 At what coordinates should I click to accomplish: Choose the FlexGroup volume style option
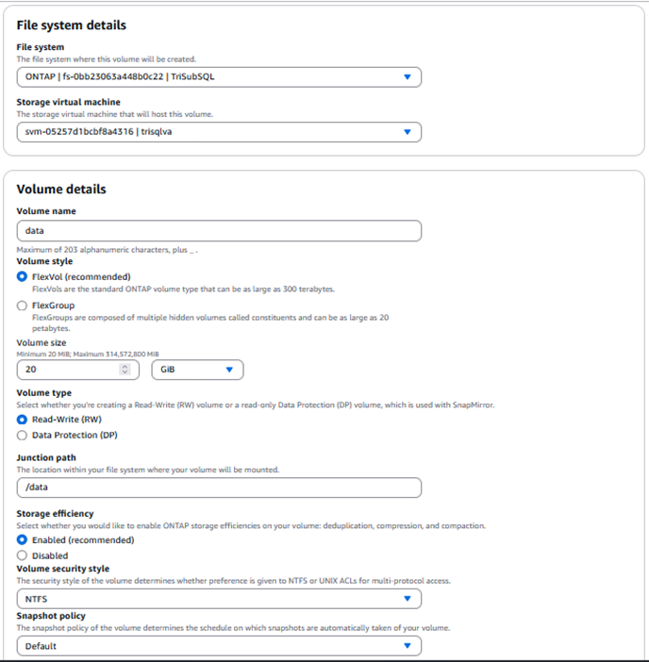[23, 306]
